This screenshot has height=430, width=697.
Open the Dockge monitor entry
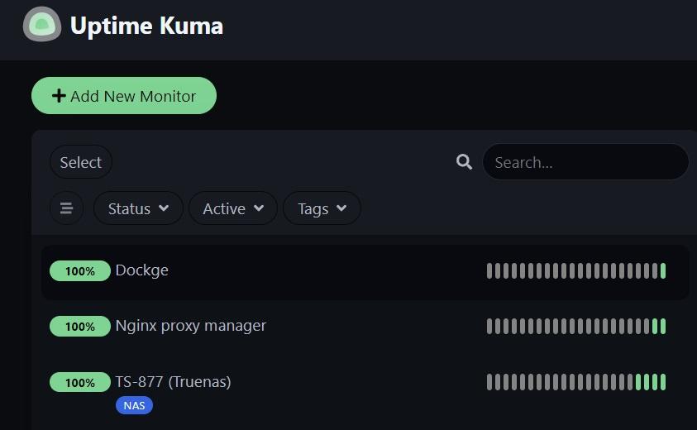click(x=142, y=270)
